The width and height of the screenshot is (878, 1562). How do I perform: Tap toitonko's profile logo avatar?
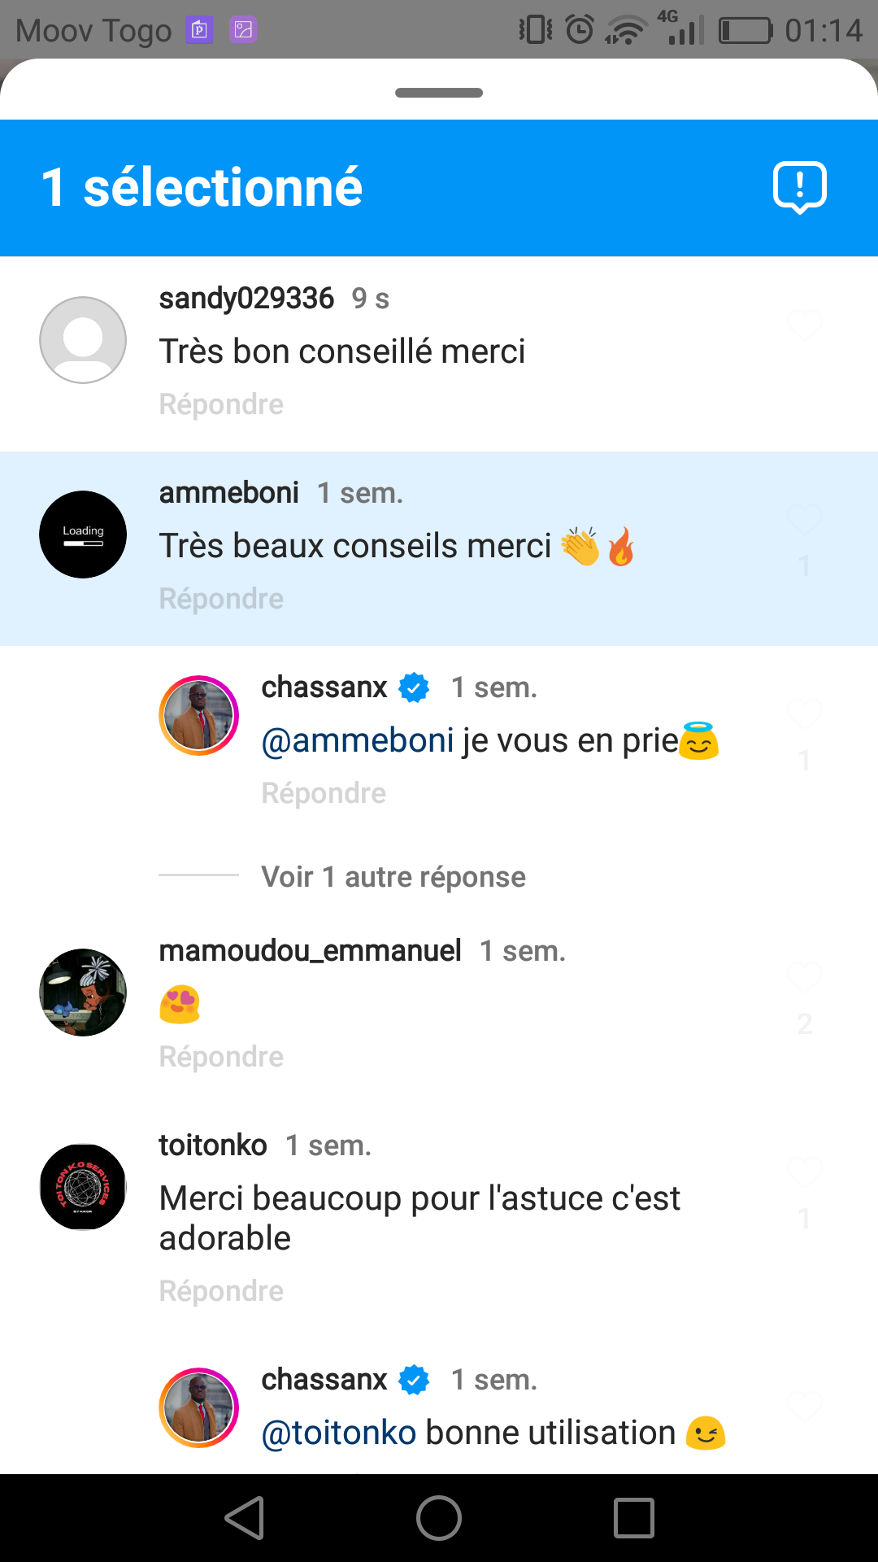pos(83,1187)
